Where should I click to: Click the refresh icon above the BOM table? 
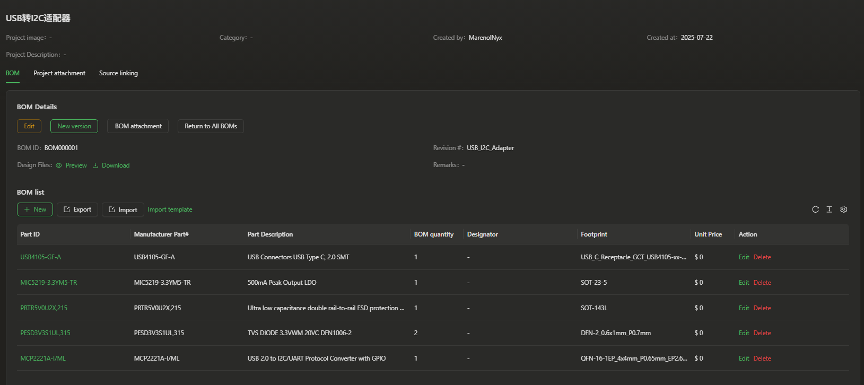[815, 209]
